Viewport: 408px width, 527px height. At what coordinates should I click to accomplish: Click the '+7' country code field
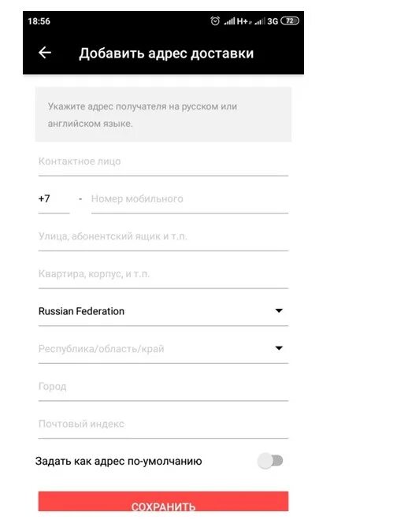(54, 199)
